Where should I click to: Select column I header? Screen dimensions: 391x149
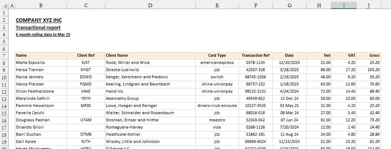[343, 5]
